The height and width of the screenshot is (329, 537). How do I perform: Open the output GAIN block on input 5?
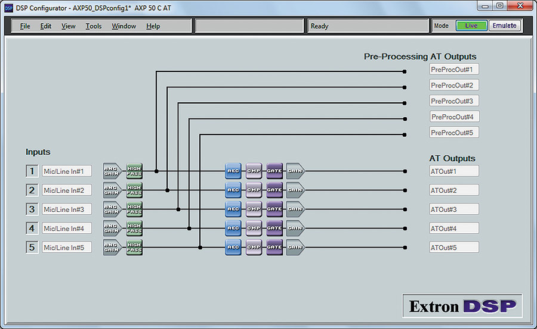pyautogui.click(x=295, y=247)
